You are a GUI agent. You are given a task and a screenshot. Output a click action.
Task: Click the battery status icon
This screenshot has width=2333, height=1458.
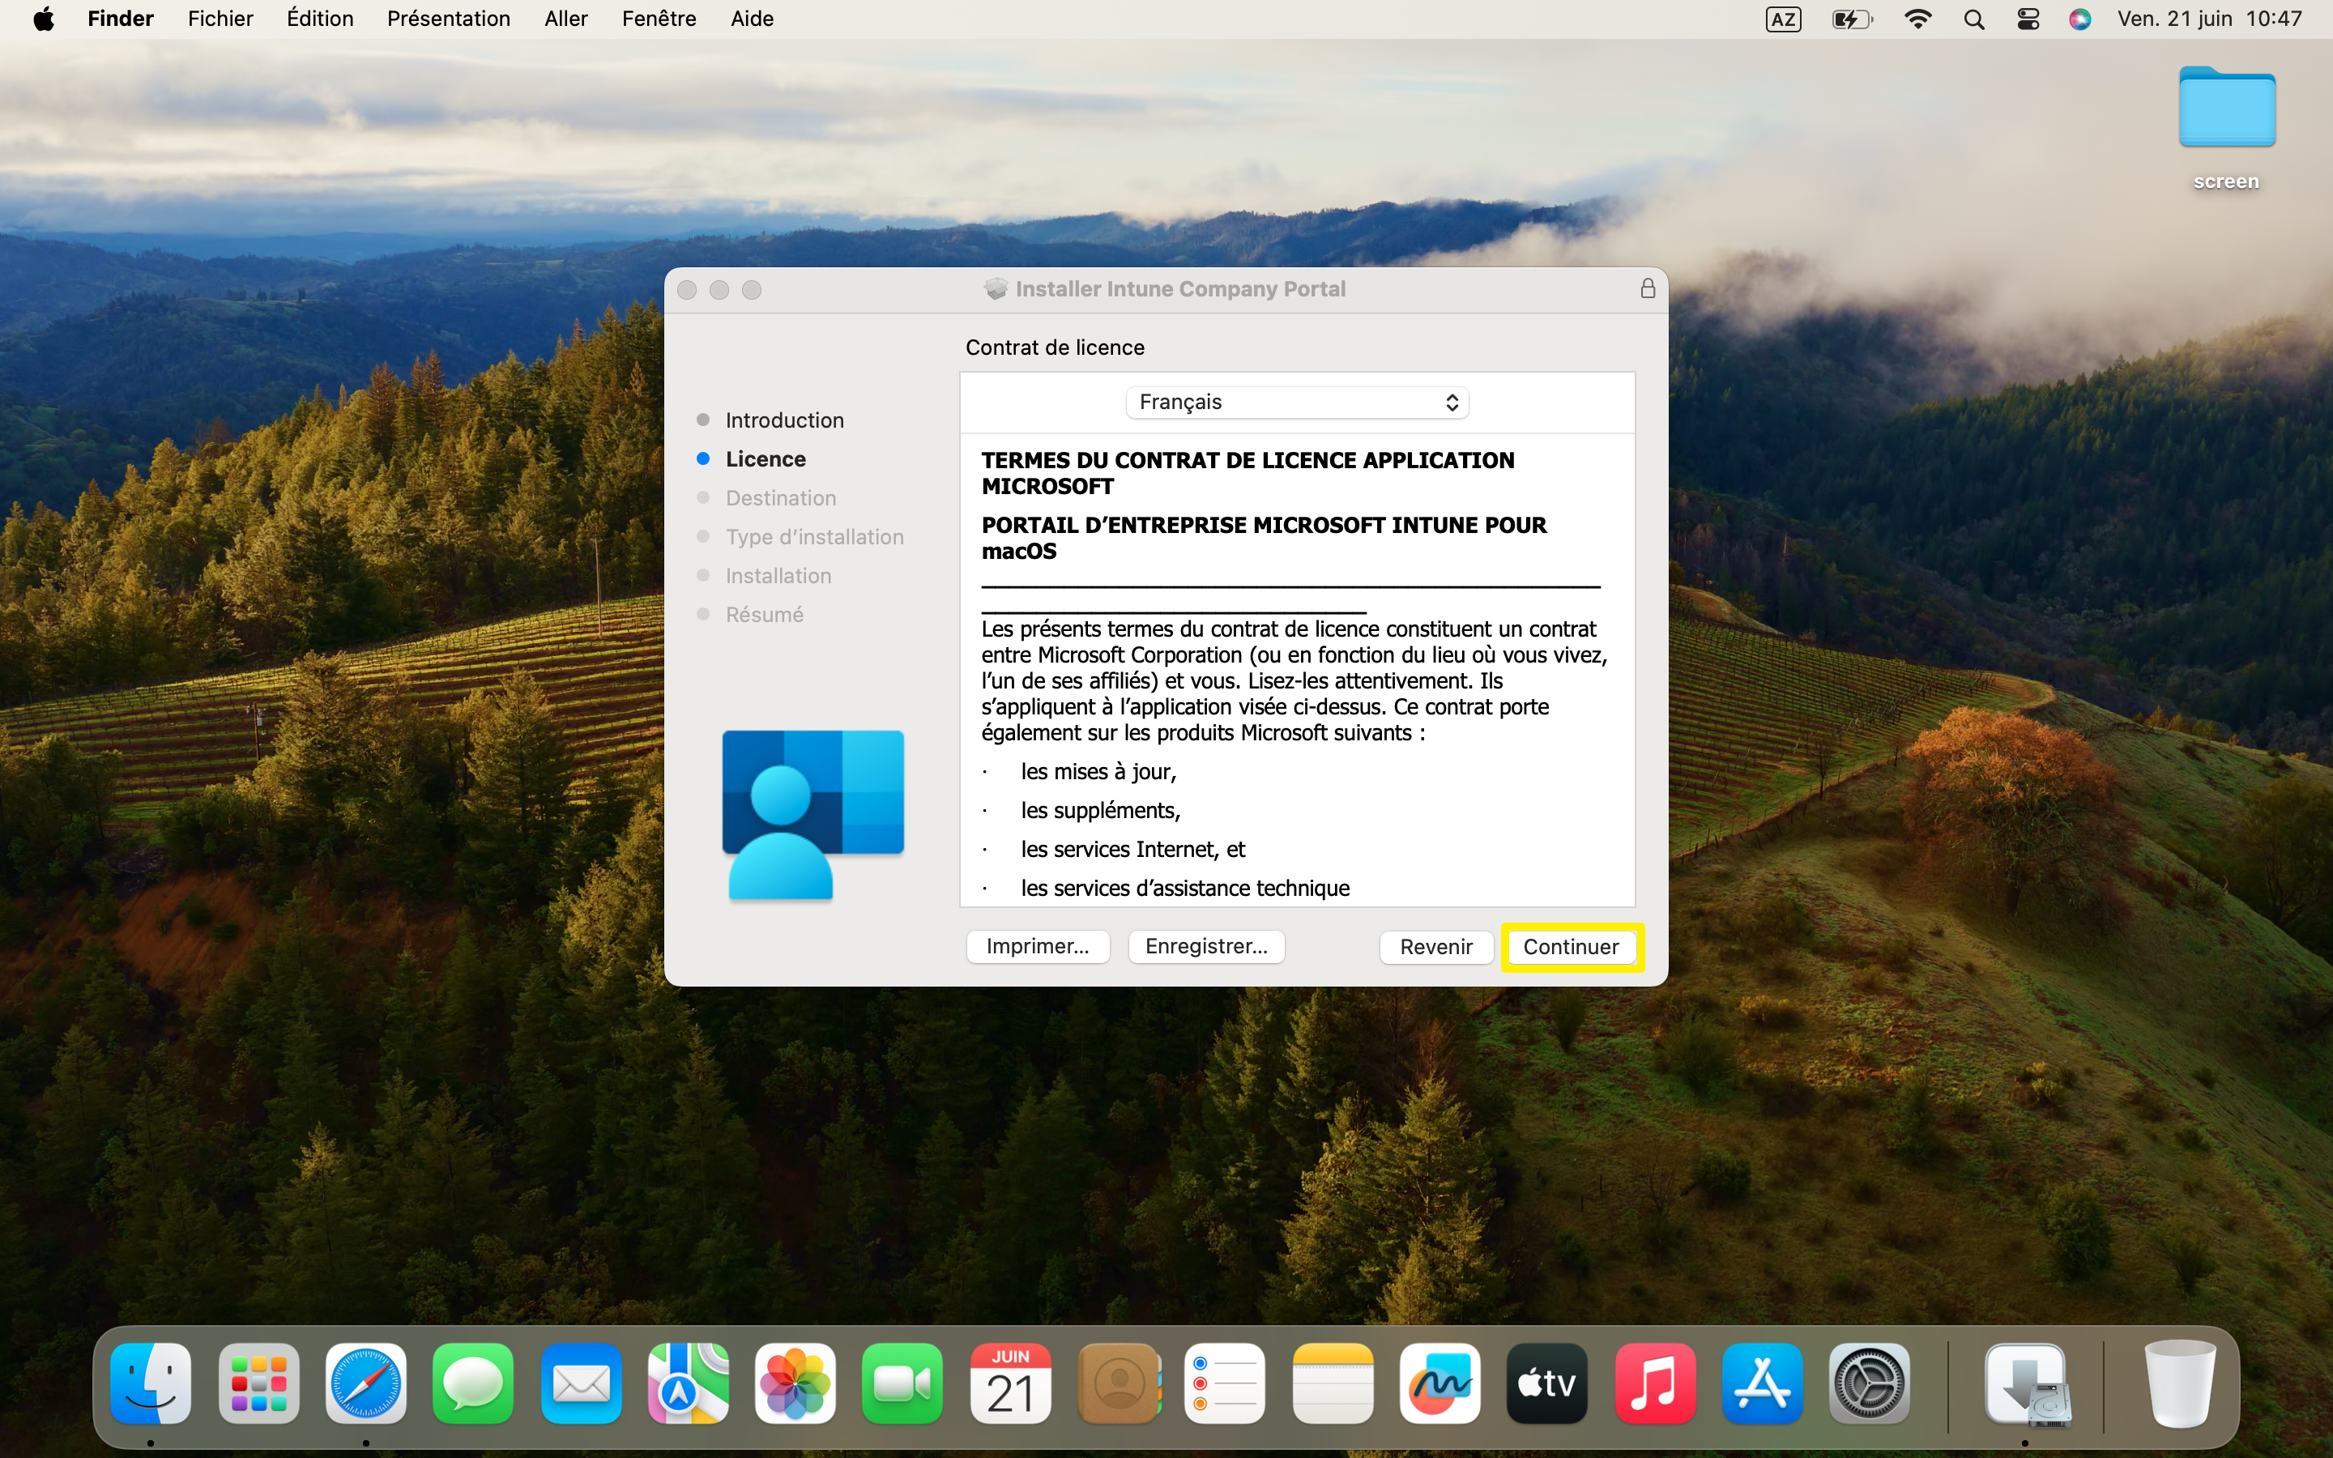pos(1852,19)
